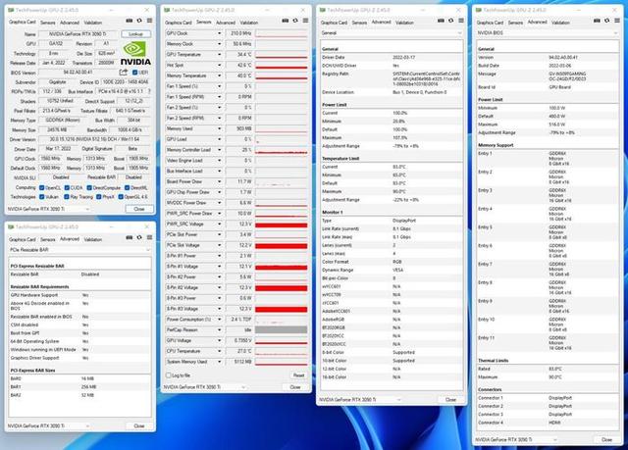Viewport: 628px width, 450px height.
Task: Toggle the Ray Tracing checkbox
Action: coord(67,197)
